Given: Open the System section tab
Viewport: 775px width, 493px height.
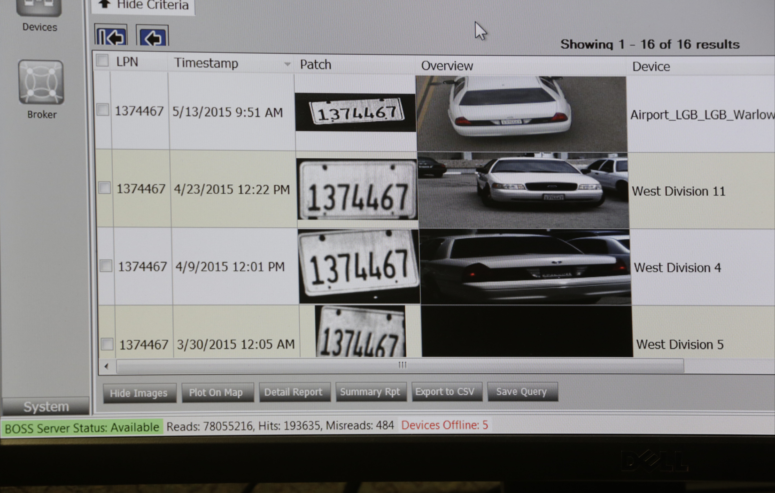Looking at the screenshot, I should pos(46,406).
